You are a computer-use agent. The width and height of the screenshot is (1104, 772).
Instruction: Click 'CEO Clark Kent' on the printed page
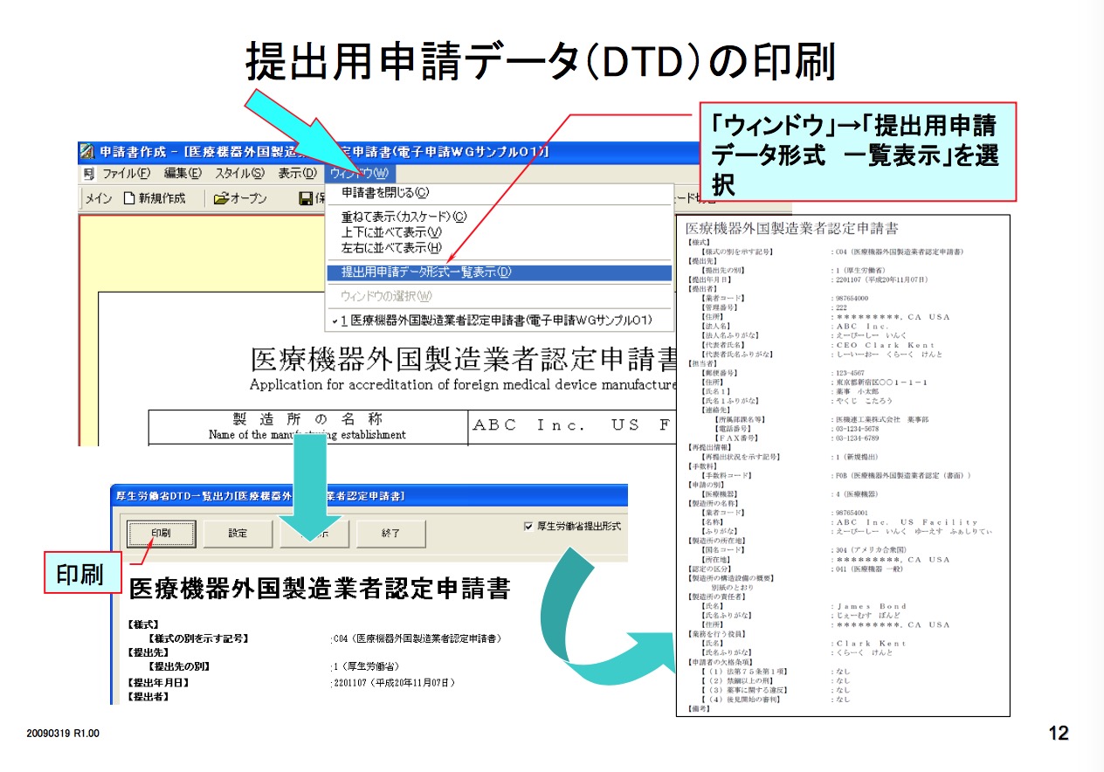884,345
